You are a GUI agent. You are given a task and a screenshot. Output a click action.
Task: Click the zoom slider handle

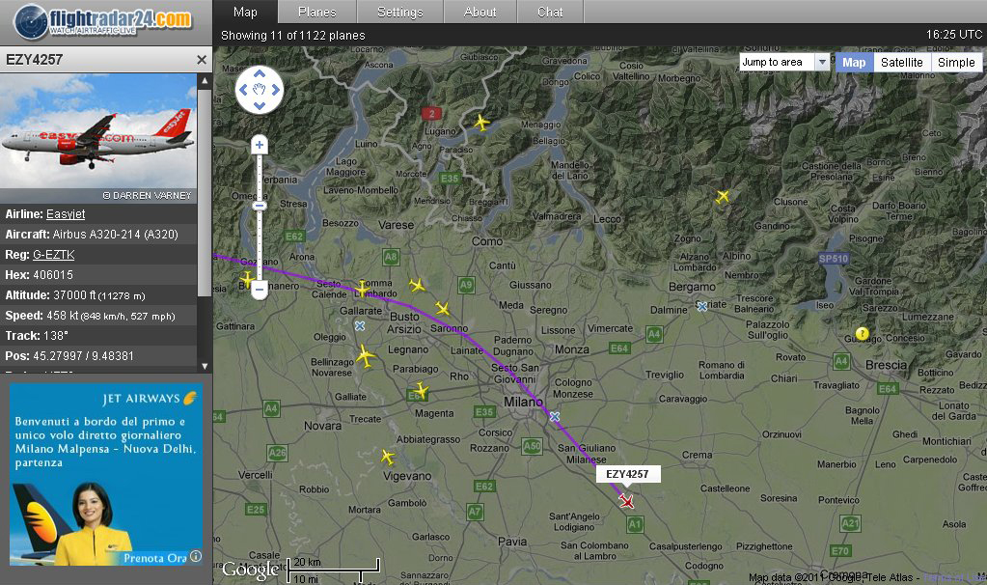(x=260, y=206)
